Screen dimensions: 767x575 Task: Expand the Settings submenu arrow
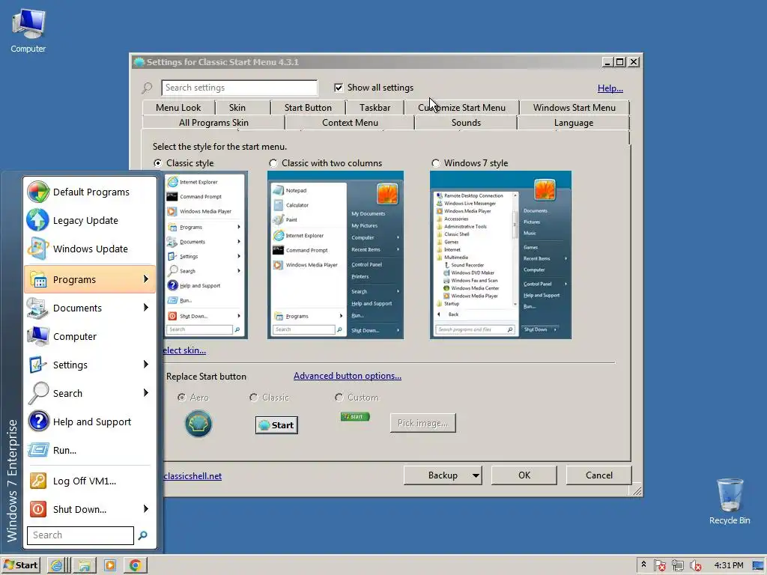tap(146, 365)
